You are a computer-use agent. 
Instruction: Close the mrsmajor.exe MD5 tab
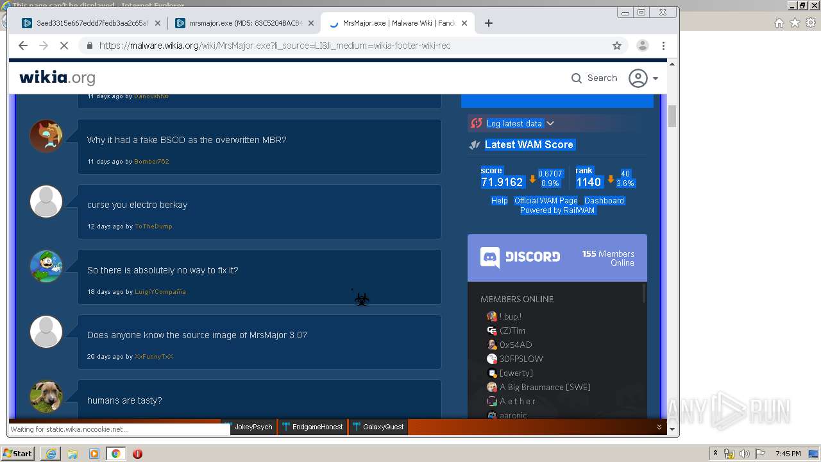[x=311, y=23]
